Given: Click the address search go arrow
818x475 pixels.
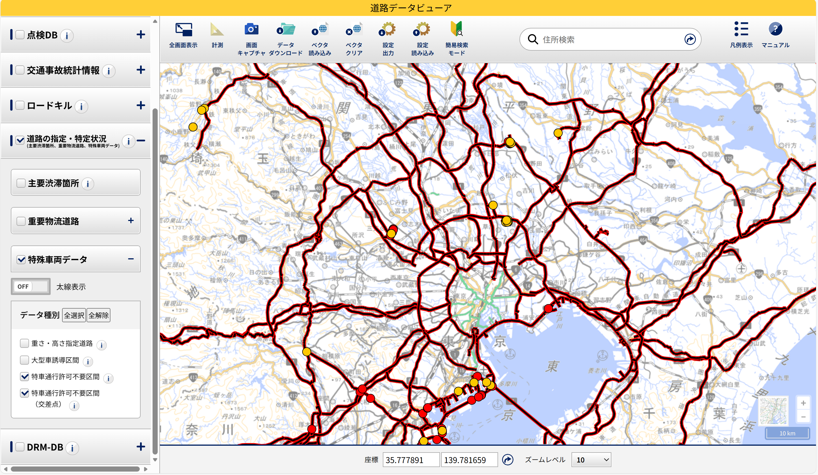Looking at the screenshot, I should click(690, 39).
